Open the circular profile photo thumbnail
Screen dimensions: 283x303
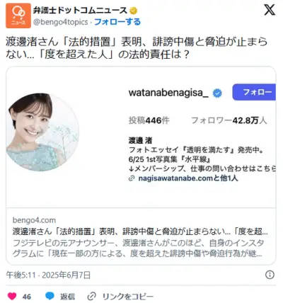[42, 132]
